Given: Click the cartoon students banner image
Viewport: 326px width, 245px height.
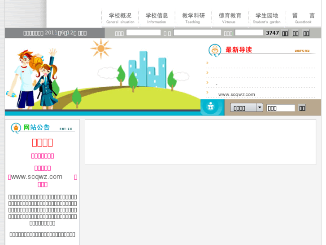Looking at the screenshot, I should pyautogui.click(x=103, y=74).
